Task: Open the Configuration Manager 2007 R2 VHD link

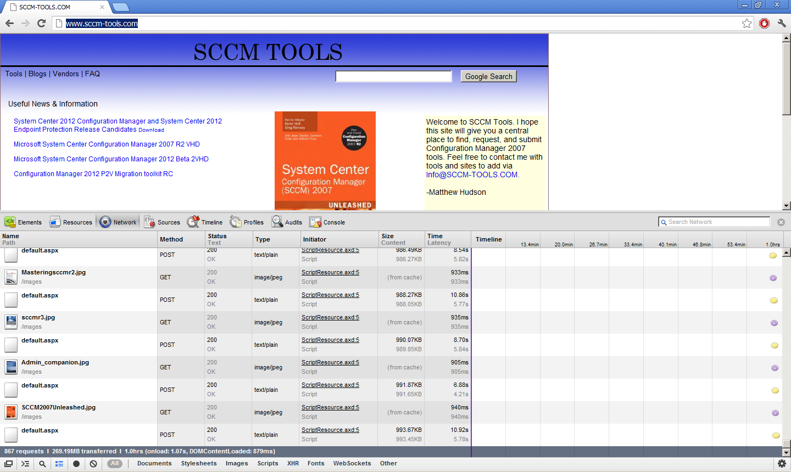Action: pos(107,144)
